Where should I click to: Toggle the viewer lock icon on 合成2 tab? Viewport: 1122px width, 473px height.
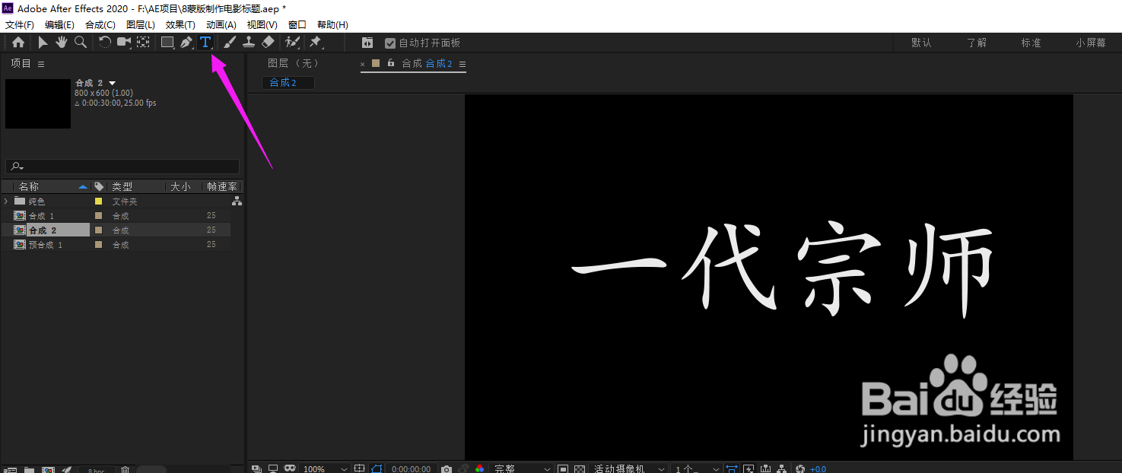(x=390, y=63)
